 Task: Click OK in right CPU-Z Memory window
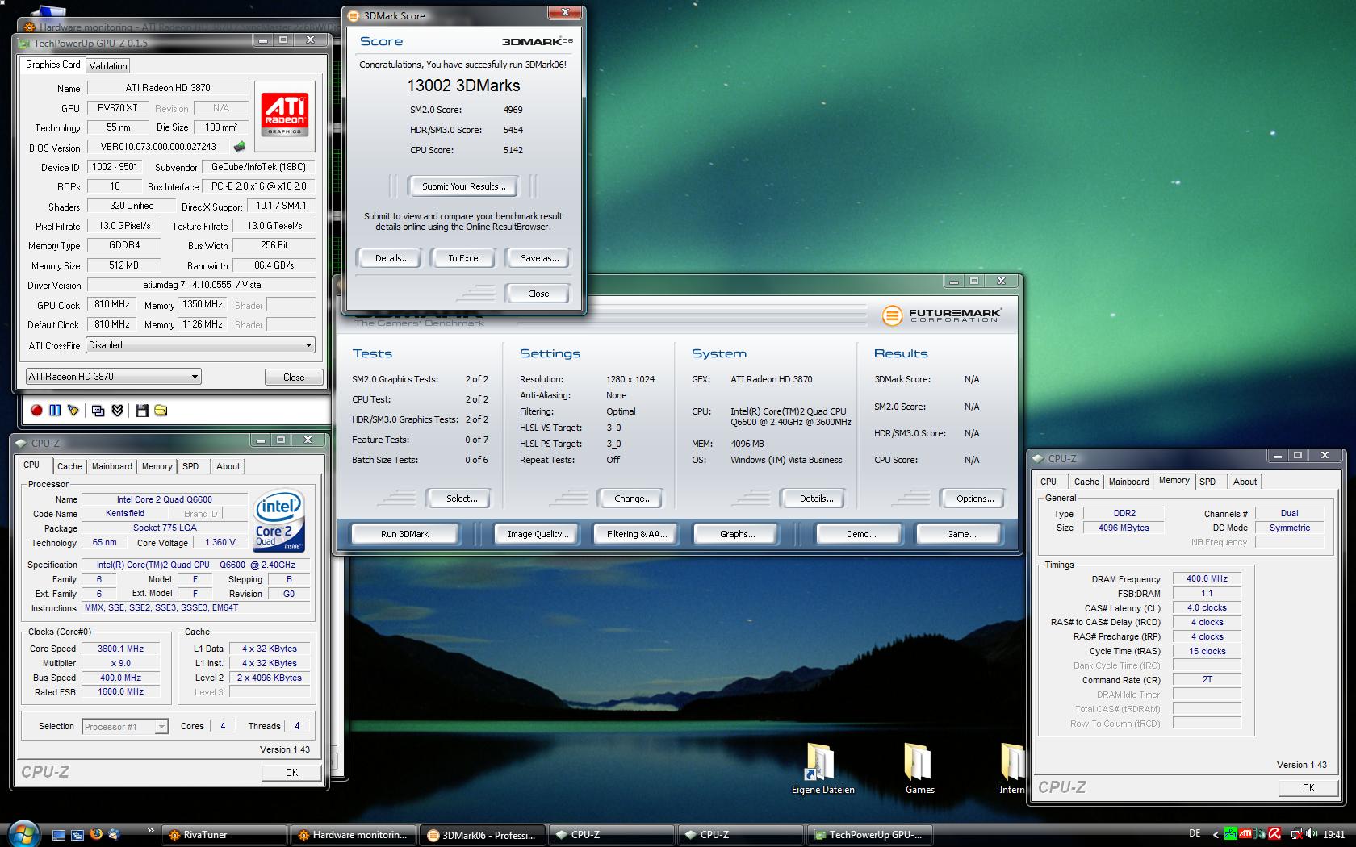(x=1308, y=788)
